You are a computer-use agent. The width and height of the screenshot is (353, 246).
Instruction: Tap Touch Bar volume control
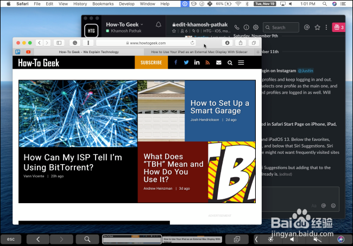(294, 239)
